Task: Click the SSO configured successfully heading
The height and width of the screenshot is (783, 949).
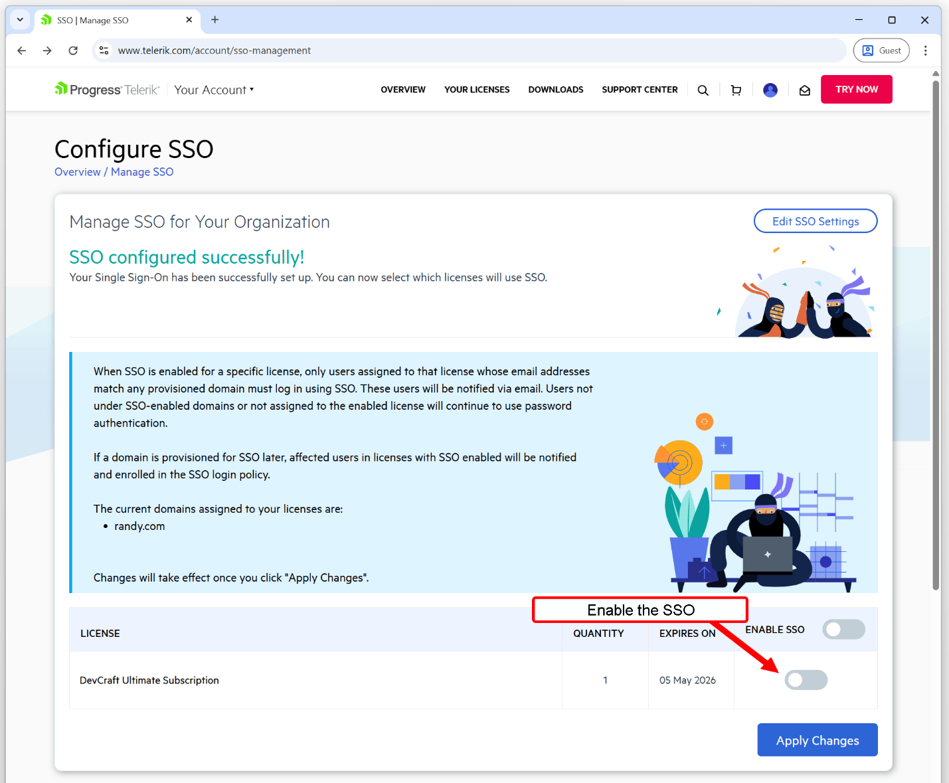Action: pos(187,257)
